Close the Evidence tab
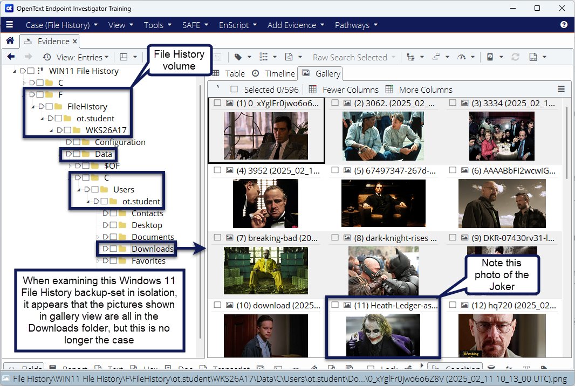Image resolution: width=575 pixels, height=386 pixels. (75, 42)
